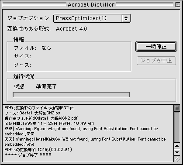
Task: Click the ファイル value なし
Action: pyautogui.click(x=46, y=48)
